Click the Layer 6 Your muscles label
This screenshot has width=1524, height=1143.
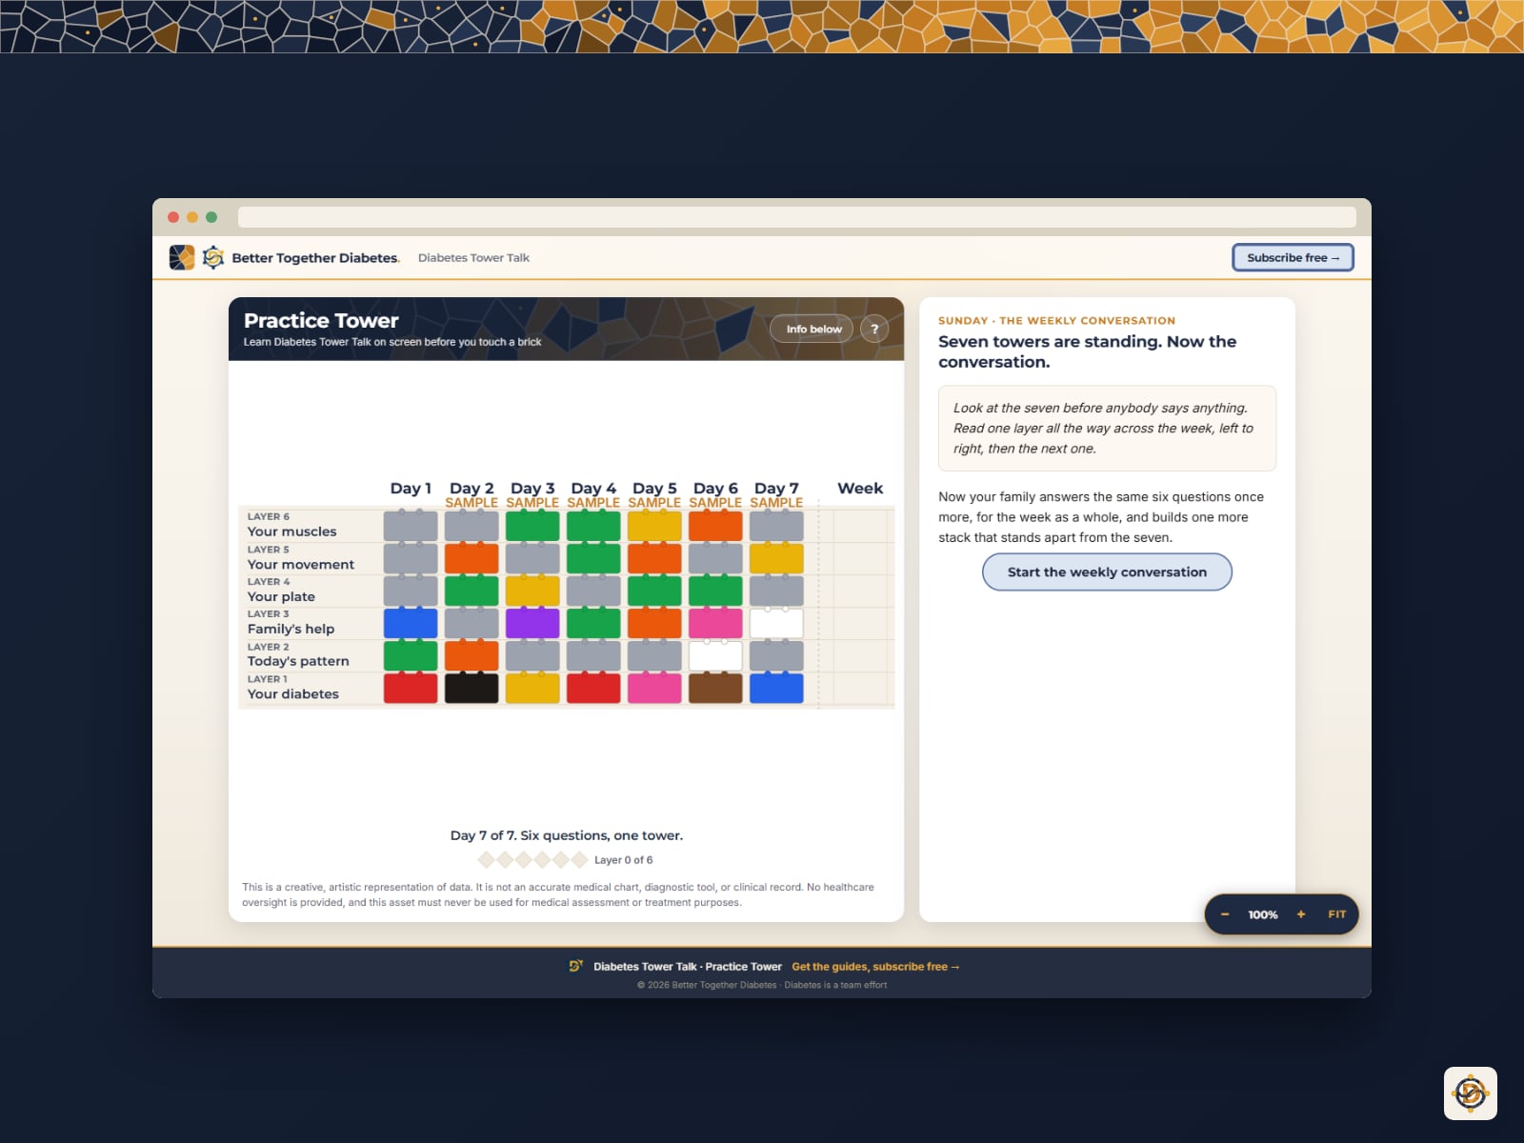pos(292,525)
